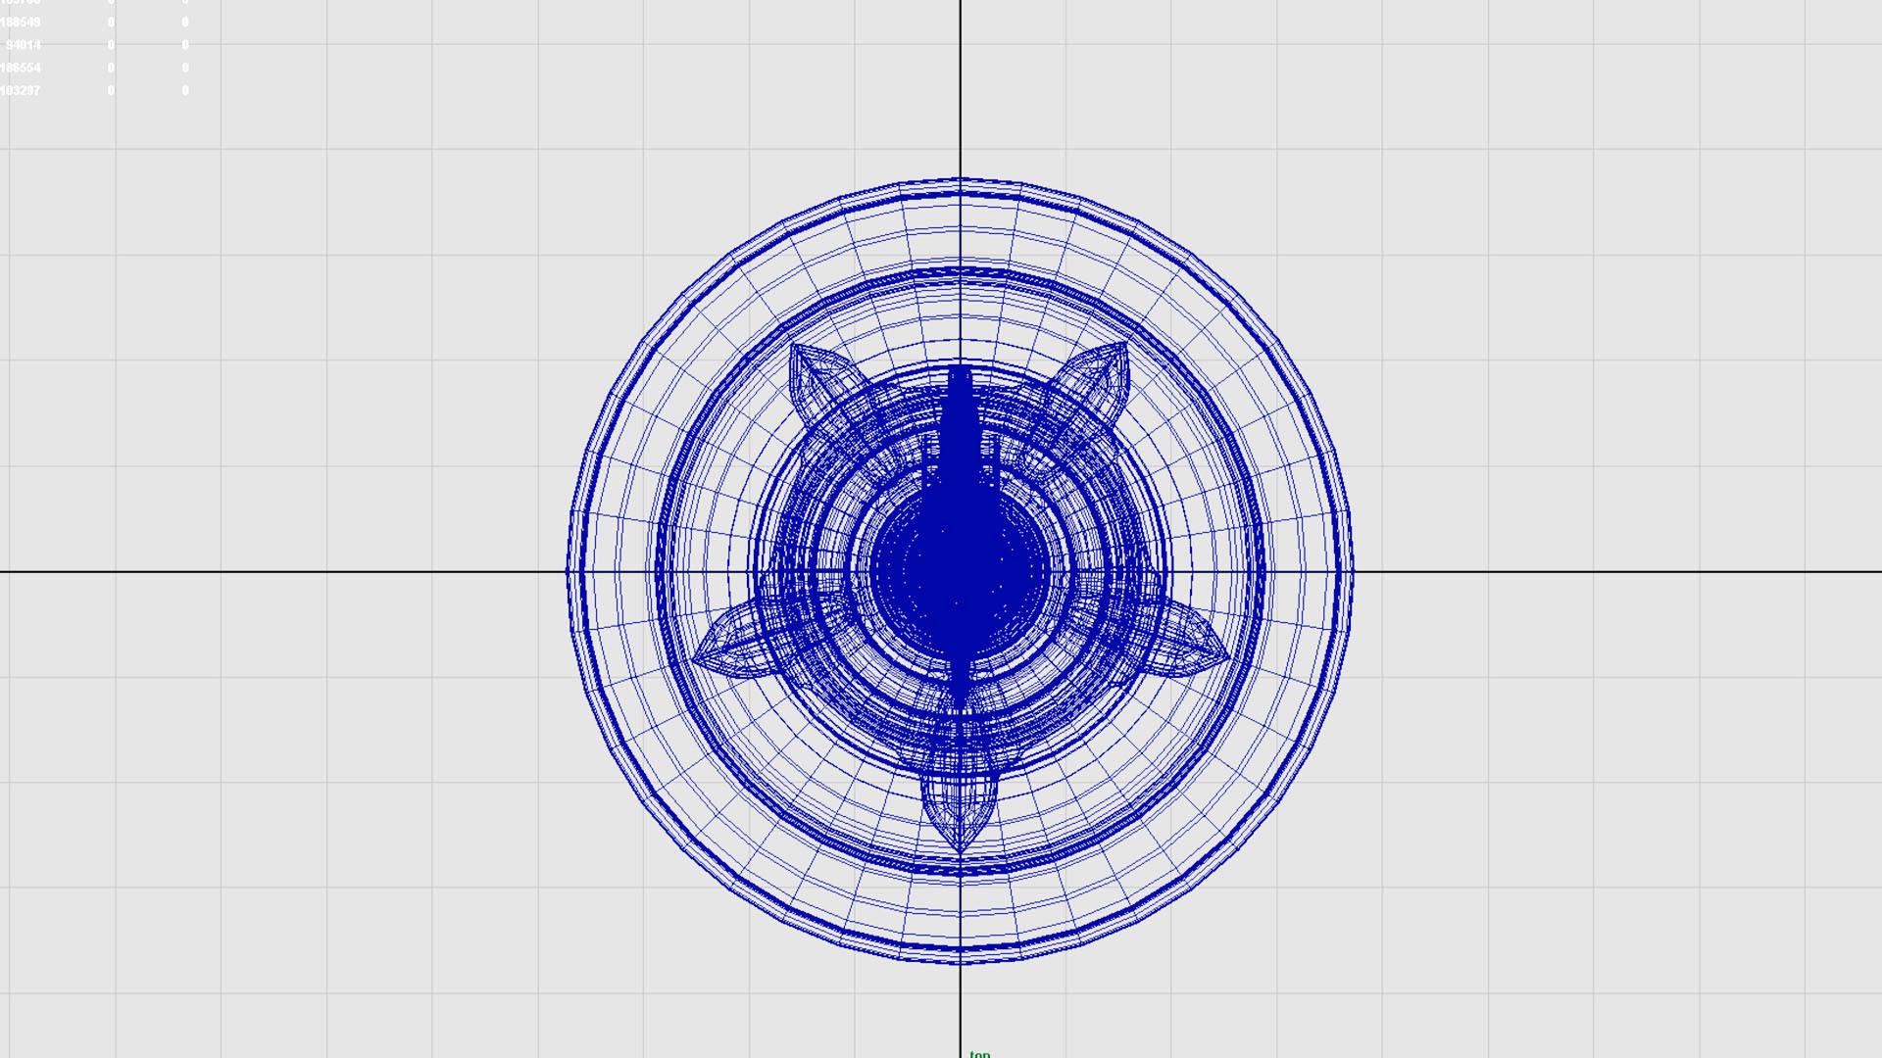This screenshot has height=1058, width=1882.
Task: Click the green 'top' camera label
Action: [979, 1054]
